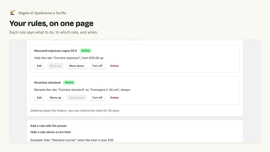This screenshot has height=152, width=270.
Task: Move down the Nascondi espresso sopra 50 € rule
Action: 77,66
